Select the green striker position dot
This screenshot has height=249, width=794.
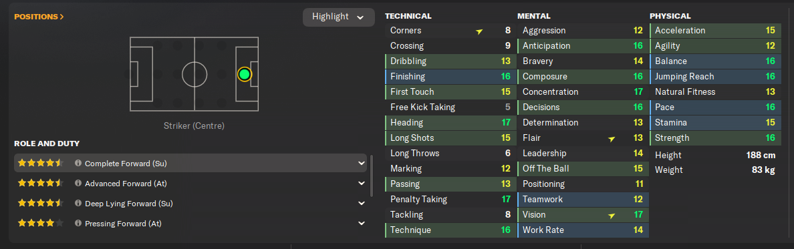(245, 74)
